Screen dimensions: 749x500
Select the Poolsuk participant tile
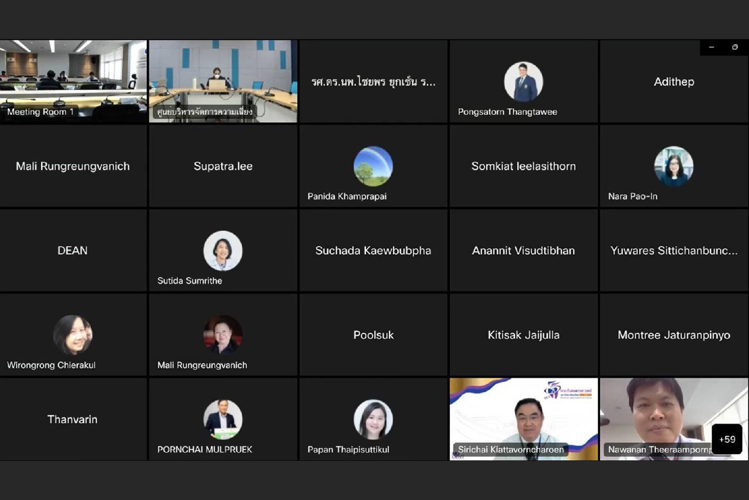tap(373, 335)
